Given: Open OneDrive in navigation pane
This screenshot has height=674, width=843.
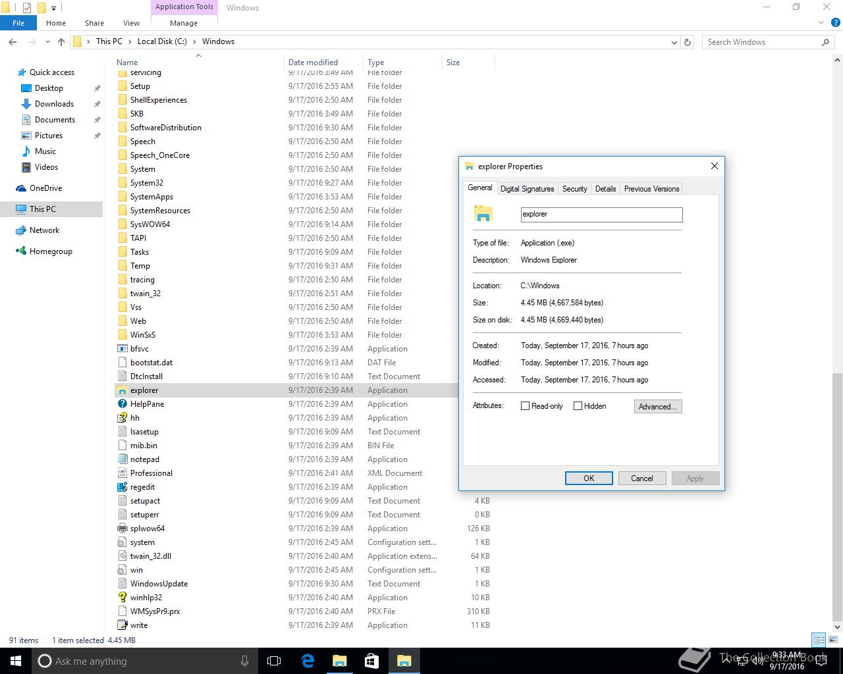Looking at the screenshot, I should pyautogui.click(x=45, y=188).
